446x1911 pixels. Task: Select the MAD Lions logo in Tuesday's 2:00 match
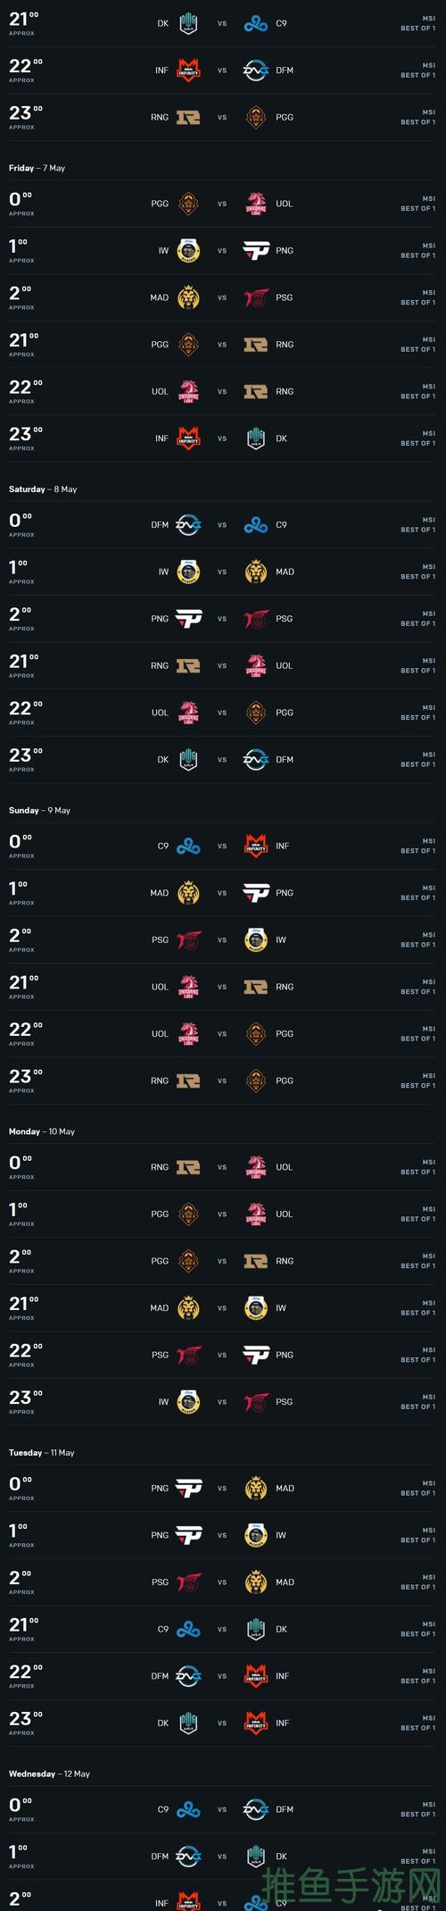(x=256, y=1582)
